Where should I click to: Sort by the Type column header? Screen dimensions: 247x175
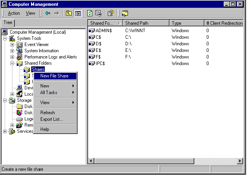(x=187, y=23)
